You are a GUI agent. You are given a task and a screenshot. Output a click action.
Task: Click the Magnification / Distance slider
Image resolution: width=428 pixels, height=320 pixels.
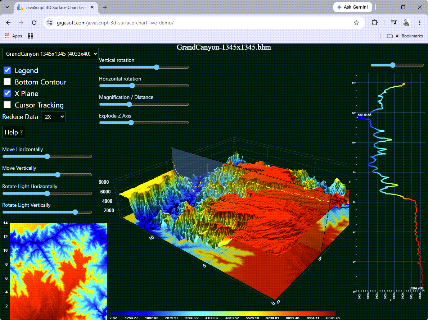pyautogui.click(x=144, y=104)
